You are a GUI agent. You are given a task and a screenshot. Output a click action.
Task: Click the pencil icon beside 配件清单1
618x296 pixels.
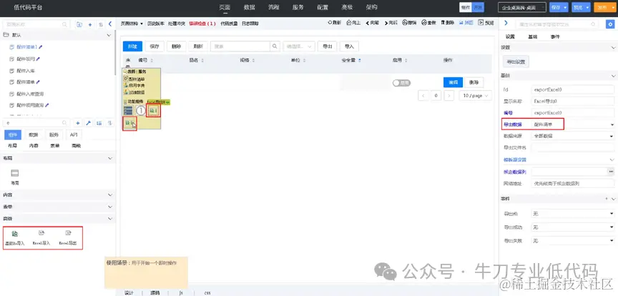point(40,47)
